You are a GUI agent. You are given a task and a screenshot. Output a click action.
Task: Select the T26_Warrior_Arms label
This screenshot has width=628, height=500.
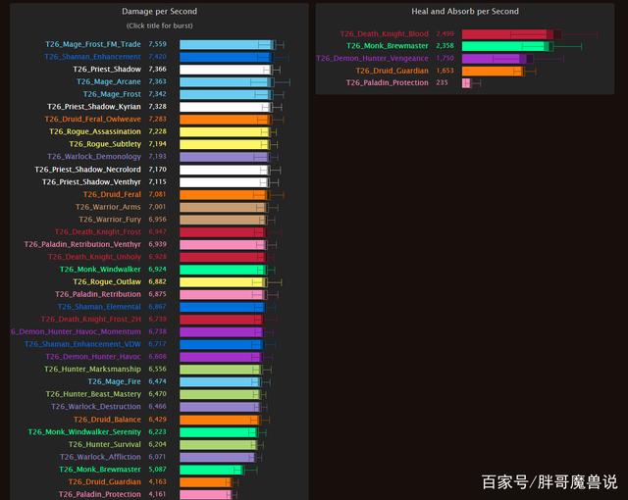click(108, 207)
